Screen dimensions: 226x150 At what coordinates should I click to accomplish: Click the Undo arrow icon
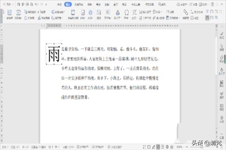click(x=36, y=4)
